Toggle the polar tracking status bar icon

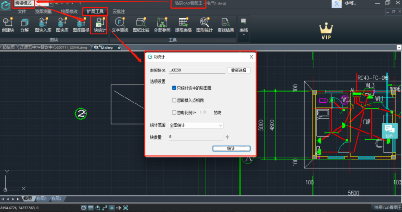(84, 208)
